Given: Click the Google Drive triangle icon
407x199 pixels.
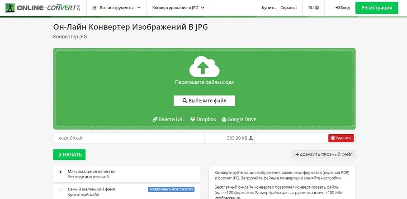Looking at the screenshot, I should point(224,119).
